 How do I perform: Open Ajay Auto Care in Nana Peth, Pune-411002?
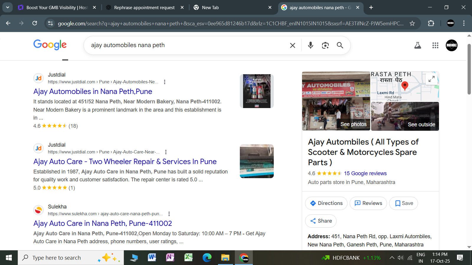(103, 223)
